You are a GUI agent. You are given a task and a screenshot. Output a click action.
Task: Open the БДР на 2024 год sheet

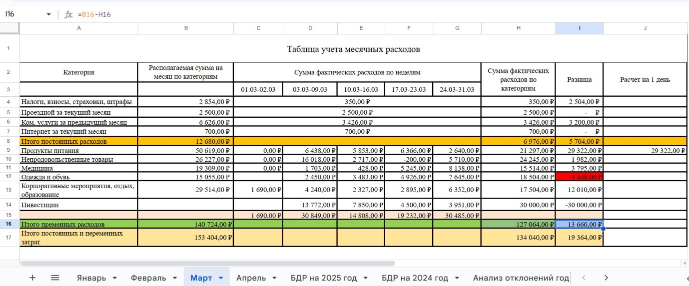[415, 278]
